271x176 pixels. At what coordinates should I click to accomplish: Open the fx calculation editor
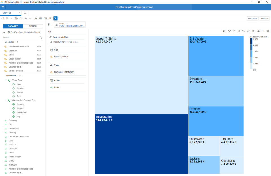pos(36,18)
